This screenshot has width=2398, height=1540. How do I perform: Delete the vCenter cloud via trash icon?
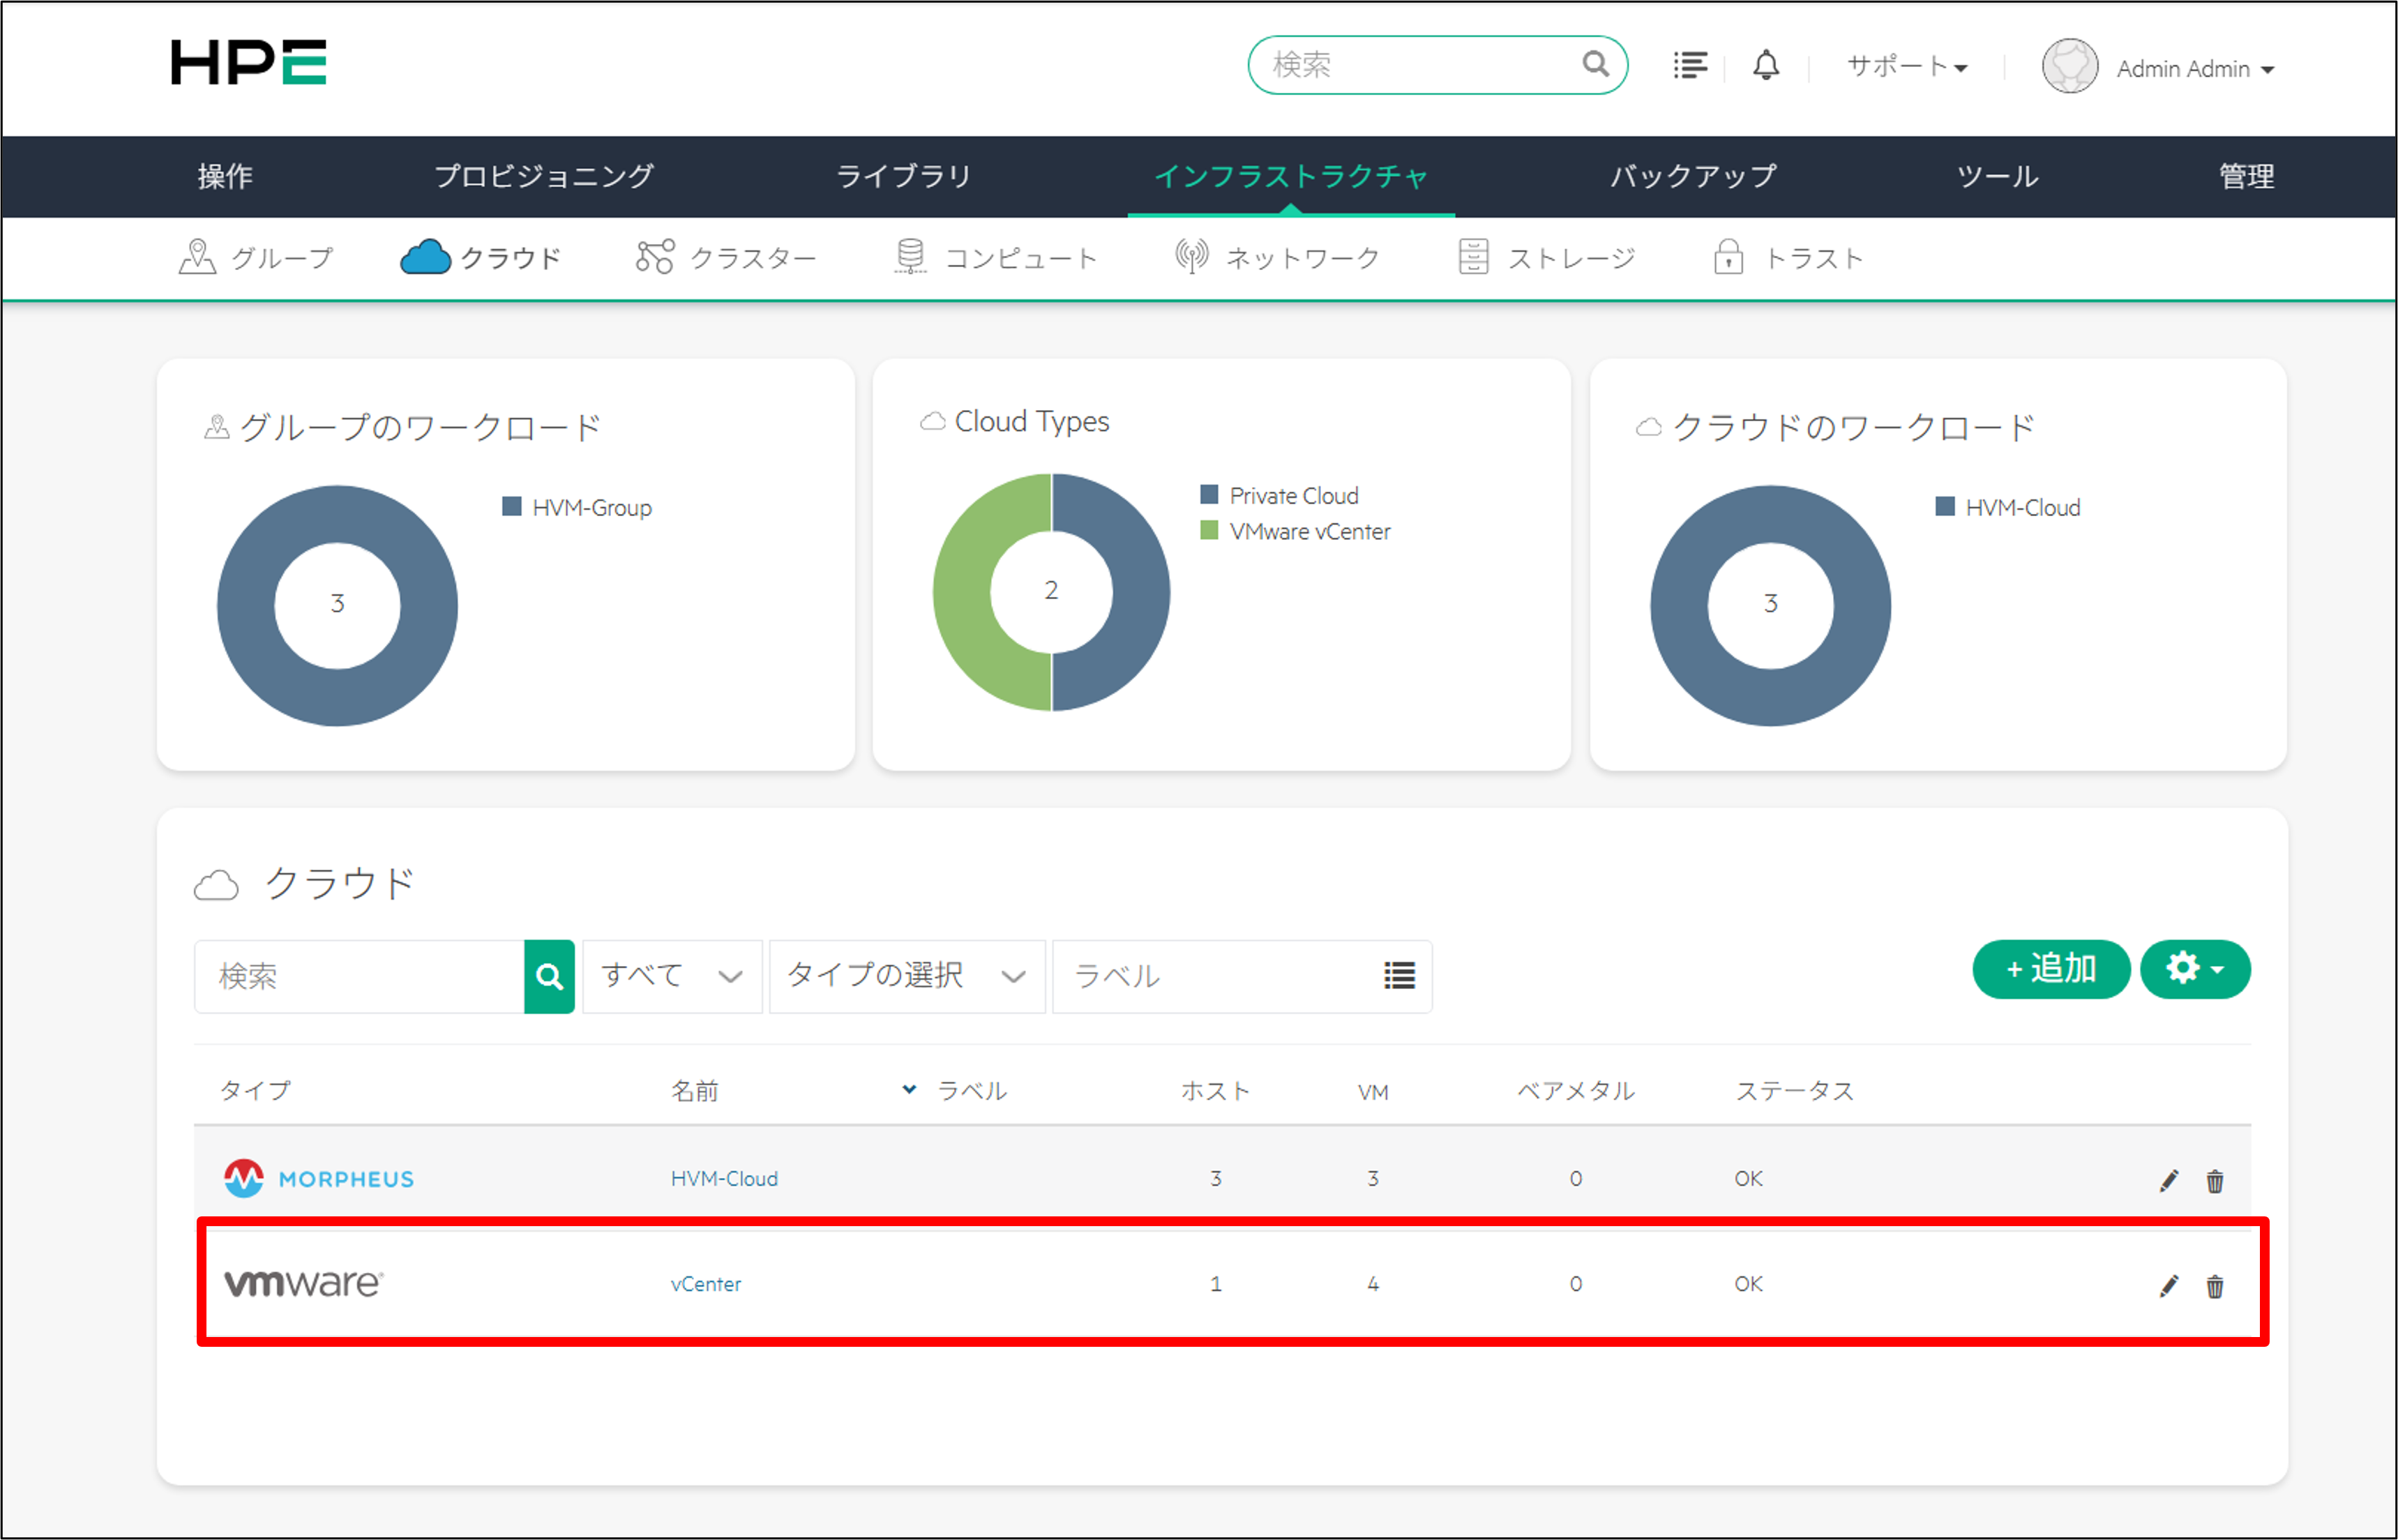click(x=2215, y=1286)
